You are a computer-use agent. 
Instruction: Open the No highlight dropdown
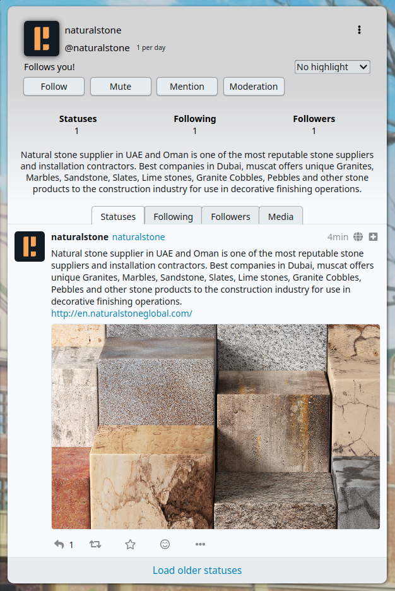pyautogui.click(x=332, y=67)
